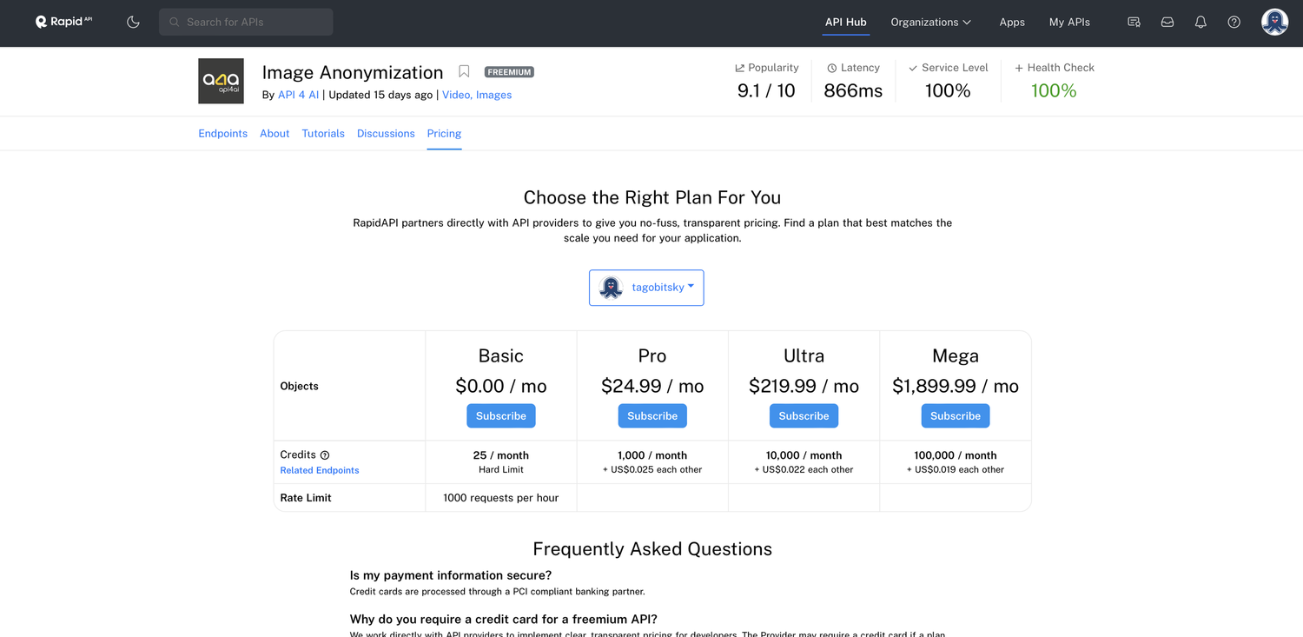The height and width of the screenshot is (637, 1303).
Task: Open the API 4 AI provider link
Action: [298, 95]
